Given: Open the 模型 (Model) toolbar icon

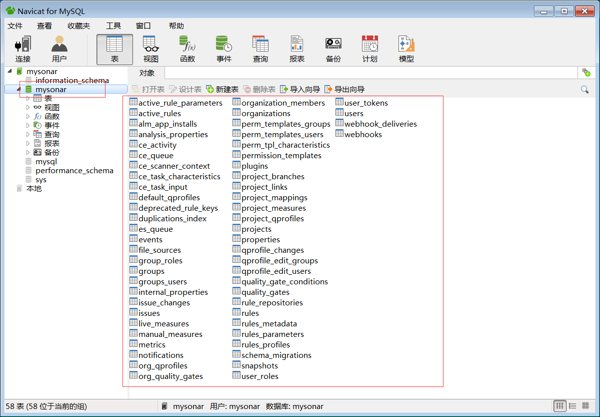Looking at the screenshot, I should click(x=406, y=49).
